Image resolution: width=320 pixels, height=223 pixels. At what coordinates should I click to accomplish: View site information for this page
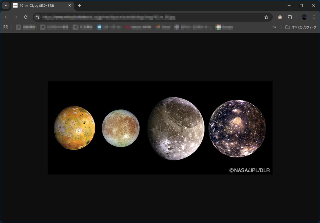(x=37, y=17)
